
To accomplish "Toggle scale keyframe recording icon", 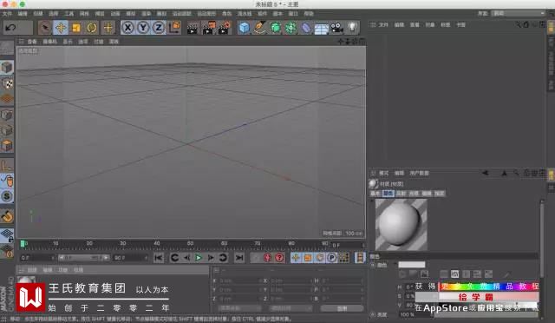I will [308, 258].
